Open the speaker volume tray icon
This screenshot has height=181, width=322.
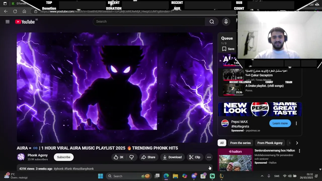[290, 176]
